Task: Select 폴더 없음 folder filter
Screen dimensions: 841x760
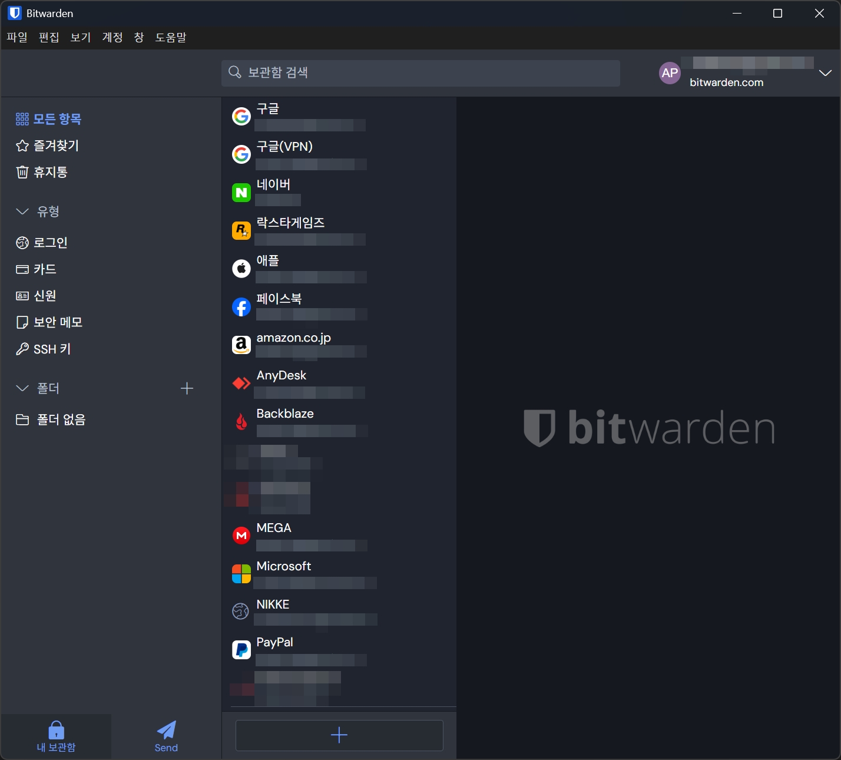Action: point(51,420)
